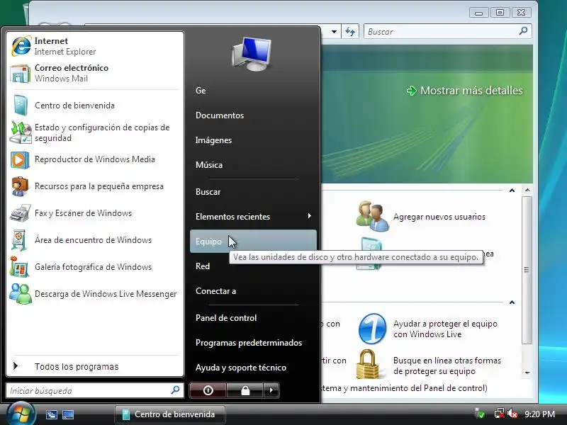Click the scrollbar up arrow in Welcome Center
Viewport: 567px width, 425px height.
click(527, 190)
